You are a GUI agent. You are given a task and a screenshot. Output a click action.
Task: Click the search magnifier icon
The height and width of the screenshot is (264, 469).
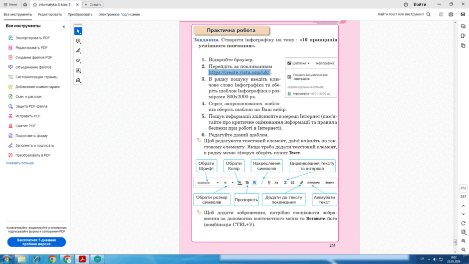coord(428,14)
